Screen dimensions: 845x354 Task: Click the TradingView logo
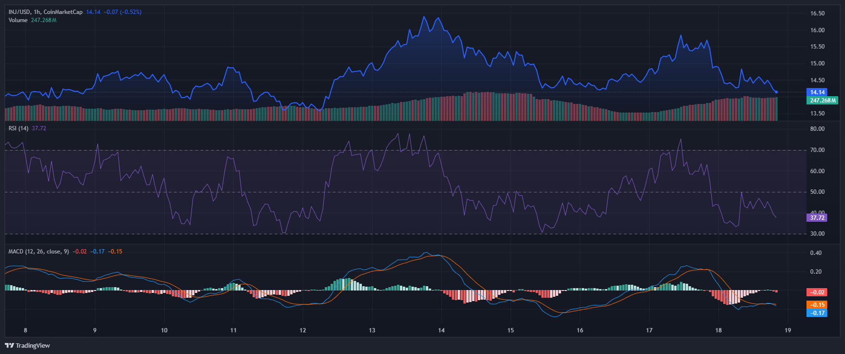27,345
